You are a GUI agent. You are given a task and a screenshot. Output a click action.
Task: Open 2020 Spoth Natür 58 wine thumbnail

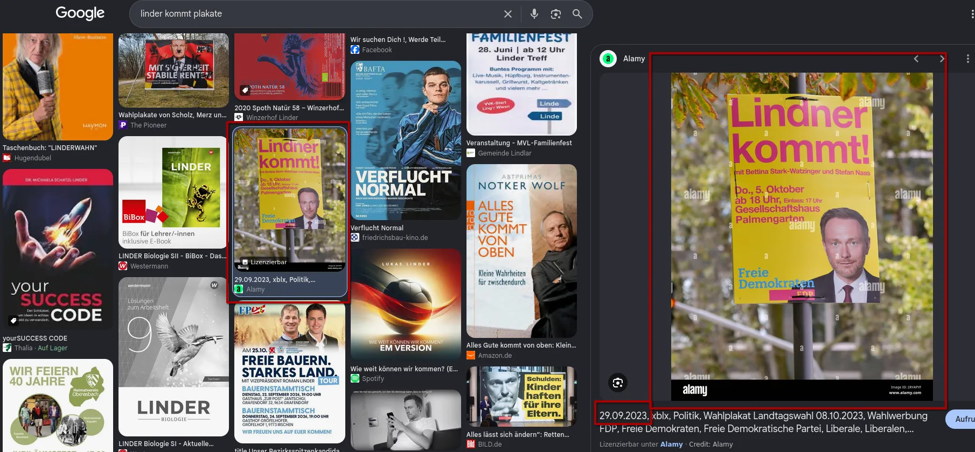pos(290,67)
